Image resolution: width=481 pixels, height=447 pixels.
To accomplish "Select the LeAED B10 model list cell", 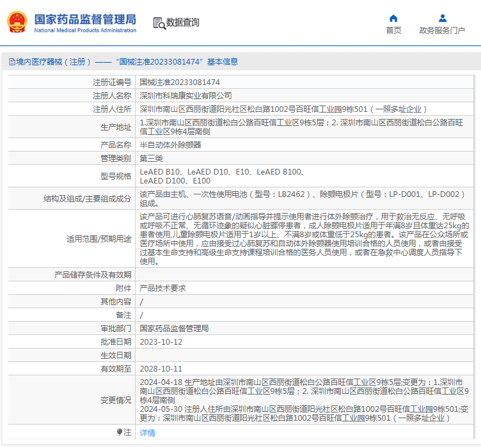I will click(304, 176).
